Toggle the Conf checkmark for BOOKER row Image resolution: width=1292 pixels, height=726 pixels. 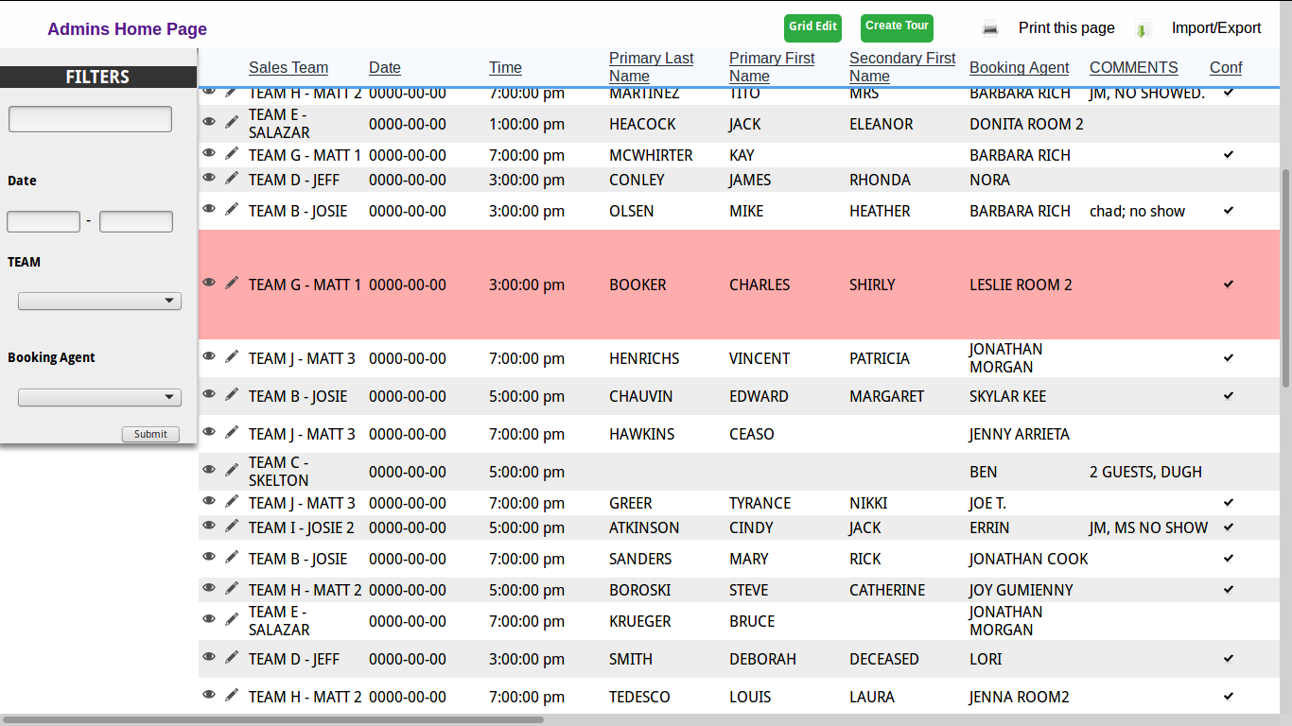[x=1229, y=284]
